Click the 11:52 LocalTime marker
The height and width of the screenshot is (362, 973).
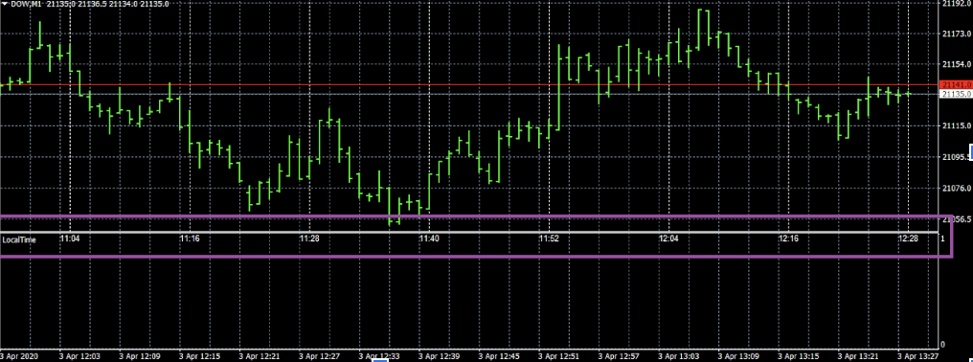point(549,238)
